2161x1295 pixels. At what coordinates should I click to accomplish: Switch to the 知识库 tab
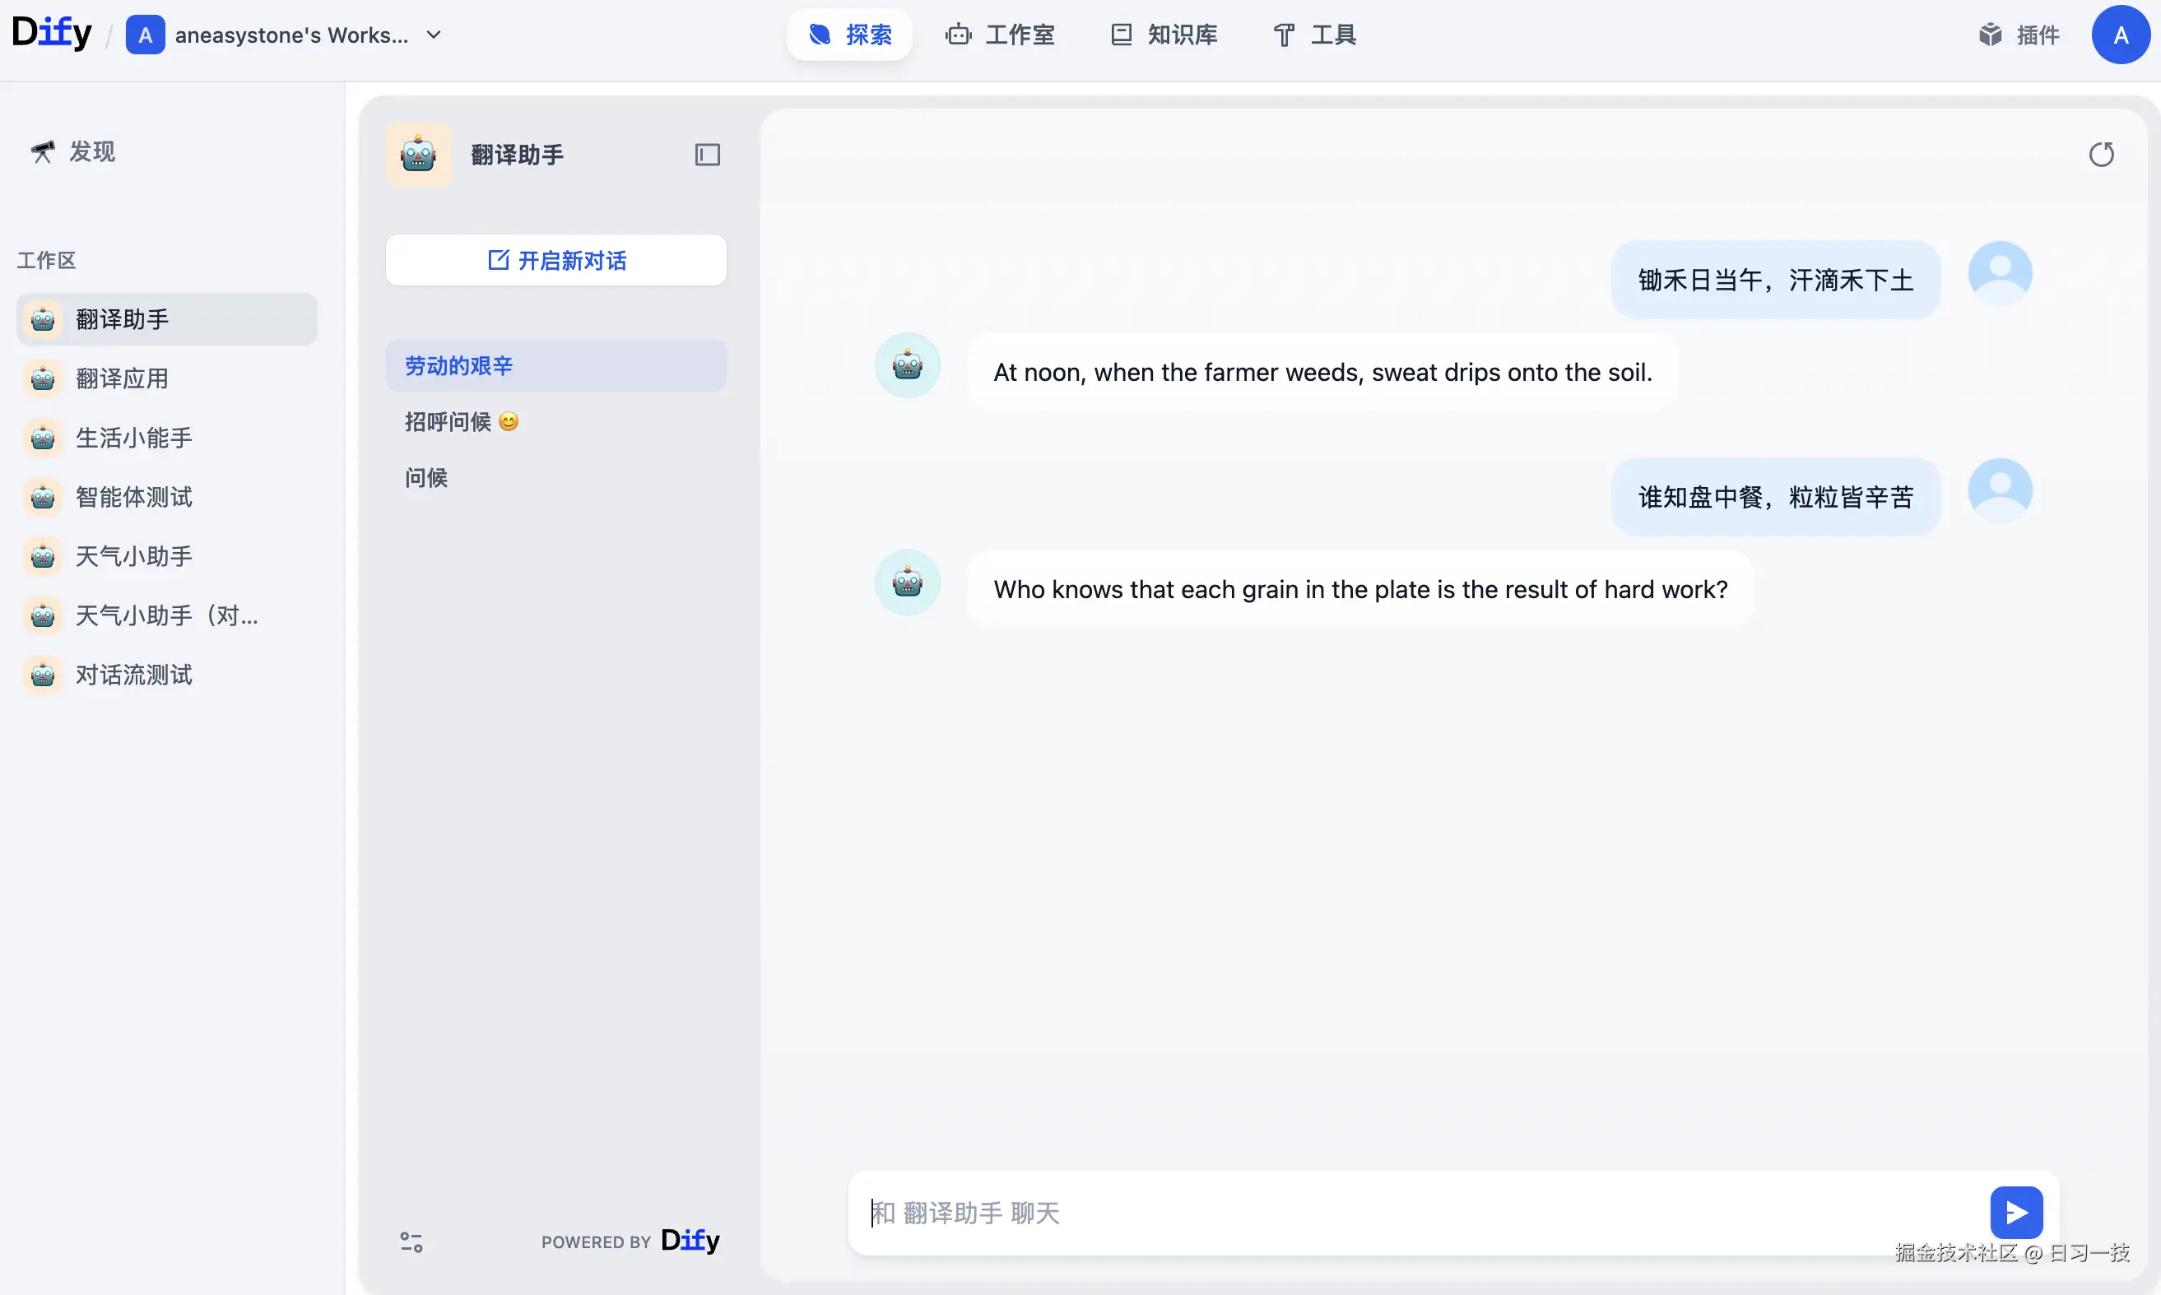pyautogui.click(x=1164, y=35)
